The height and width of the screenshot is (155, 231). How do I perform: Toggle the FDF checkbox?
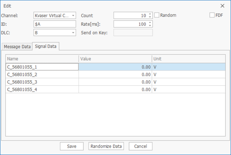(x=212, y=15)
